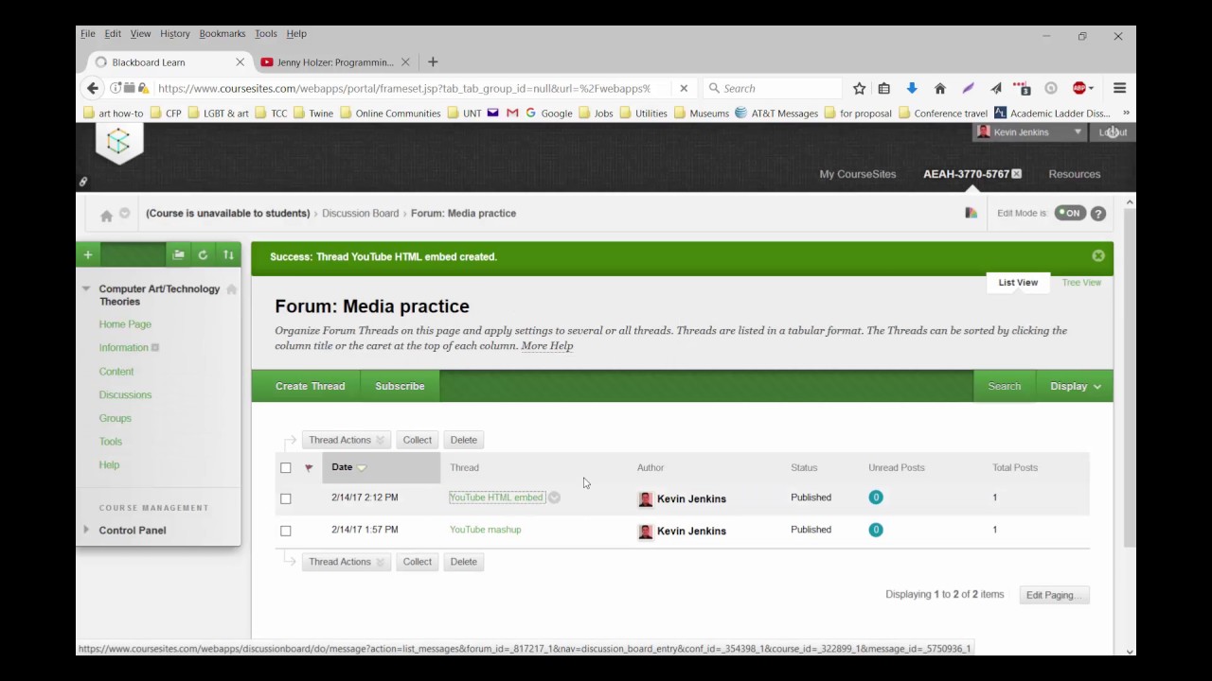Click the paper plane toolbar icon
Image resolution: width=1212 pixels, height=681 pixels.
pyautogui.click(x=995, y=88)
